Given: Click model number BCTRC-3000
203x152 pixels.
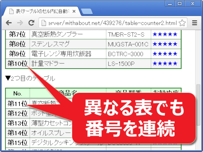Looking at the screenshot, I should click(125, 54).
